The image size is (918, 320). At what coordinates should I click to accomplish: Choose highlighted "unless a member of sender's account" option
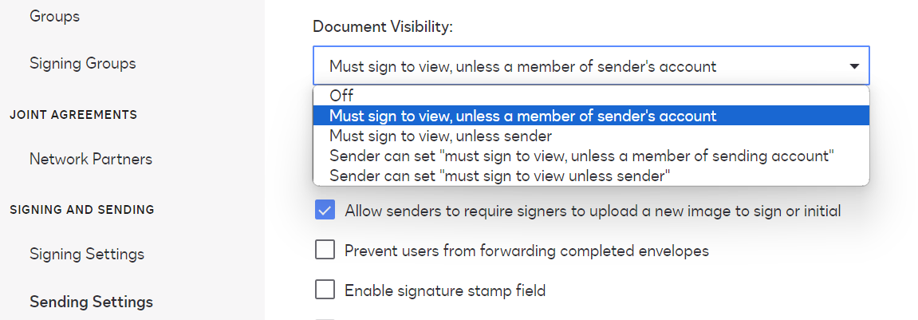(522, 116)
